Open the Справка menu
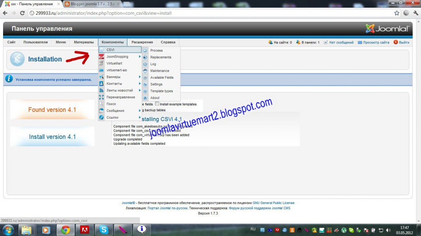Viewport: 421px width, 236px height. pos(168,42)
